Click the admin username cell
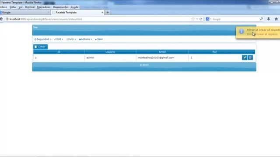The height and width of the screenshot is (157, 280). (x=110, y=58)
